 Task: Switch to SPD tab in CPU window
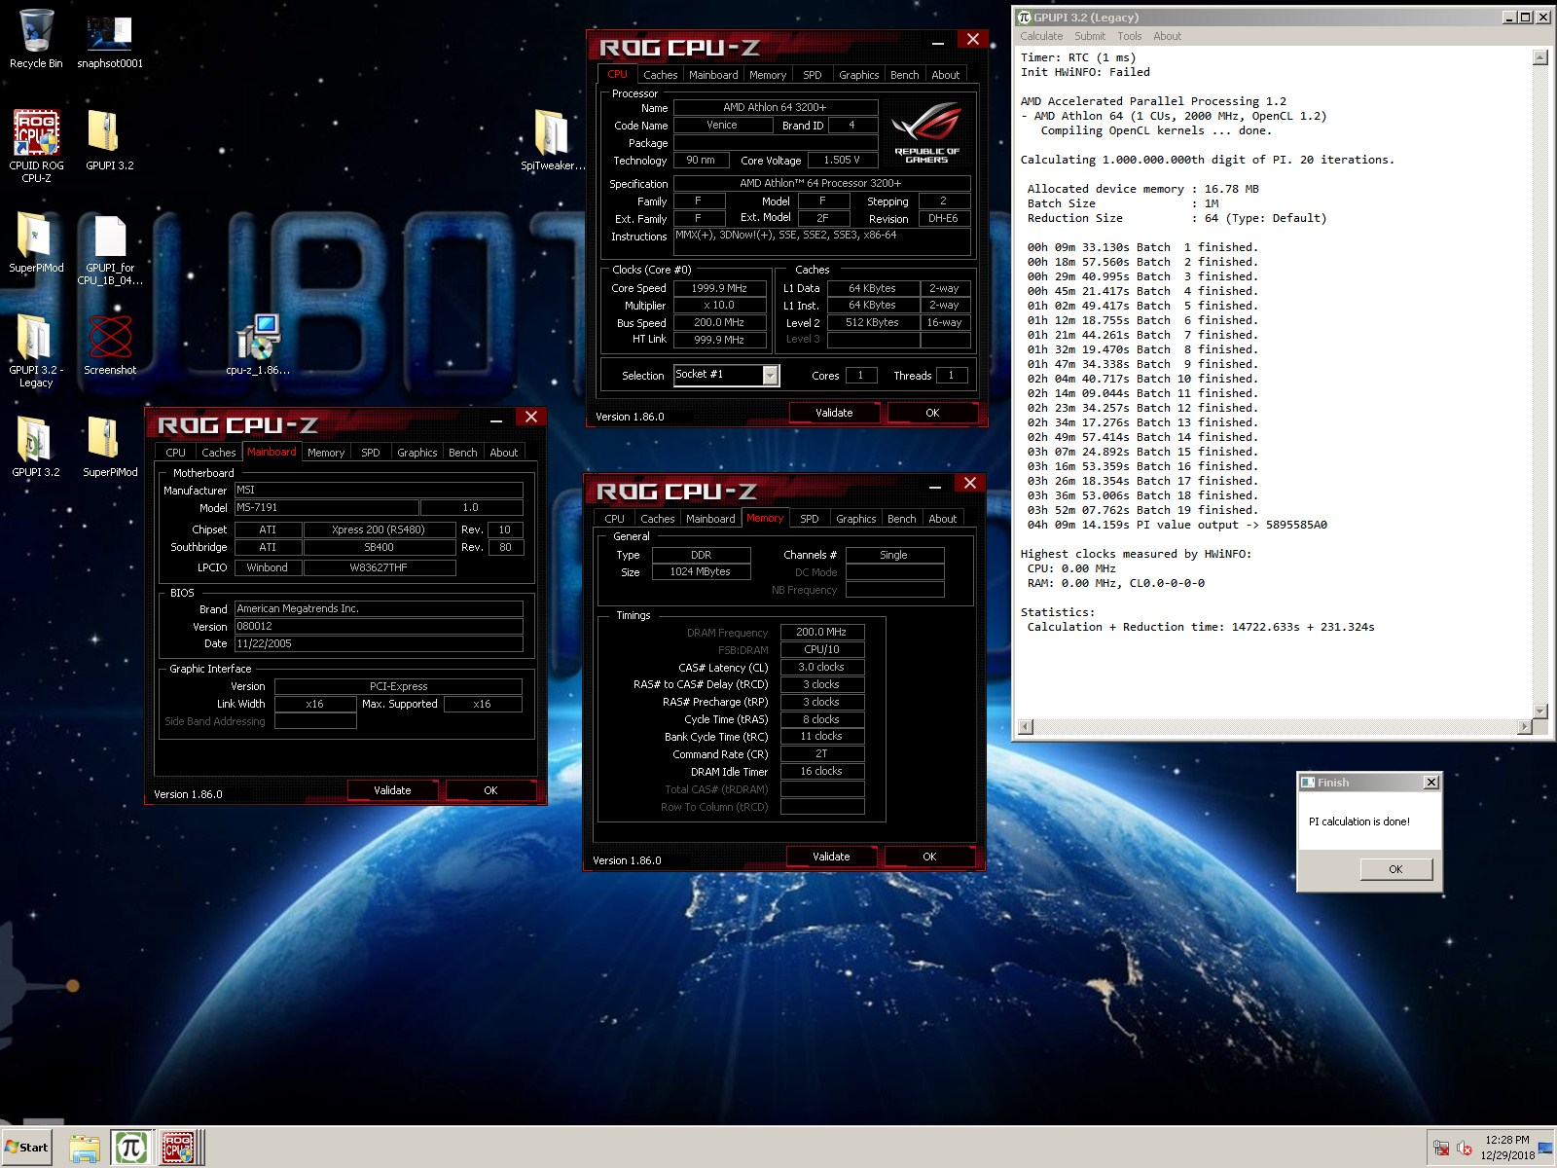coord(813,75)
